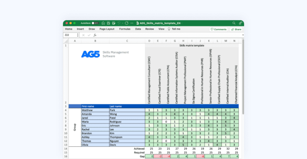This screenshot has width=307, height=159.
Task: Click the 'Skills matrix template' title cell
Action: 191,45
